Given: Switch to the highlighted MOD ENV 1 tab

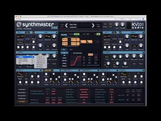Looking at the screenshot, I should (48, 70).
